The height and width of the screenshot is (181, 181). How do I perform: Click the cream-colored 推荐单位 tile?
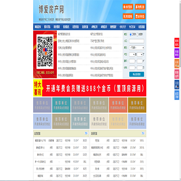tap(99, 121)
